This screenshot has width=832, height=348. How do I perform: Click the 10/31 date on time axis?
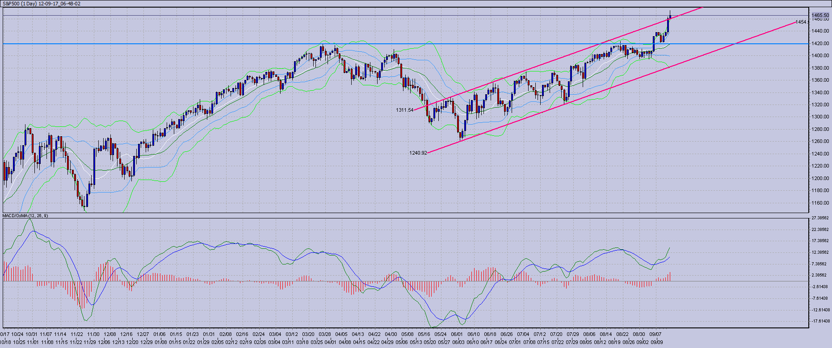pos(31,334)
